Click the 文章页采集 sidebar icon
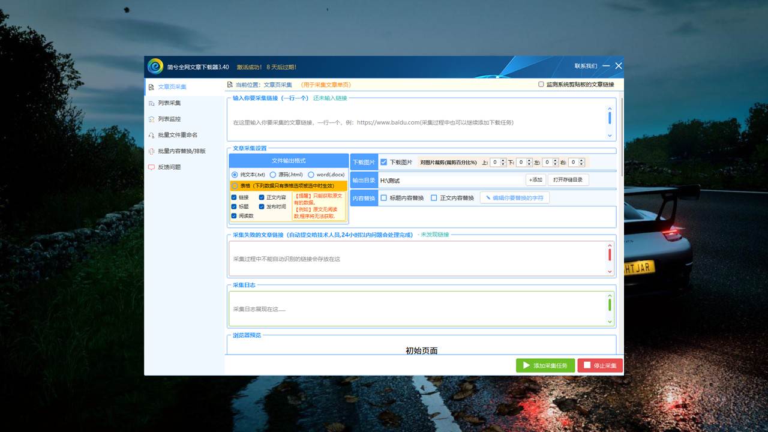This screenshot has height=432, width=768. (x=151, y=87)
